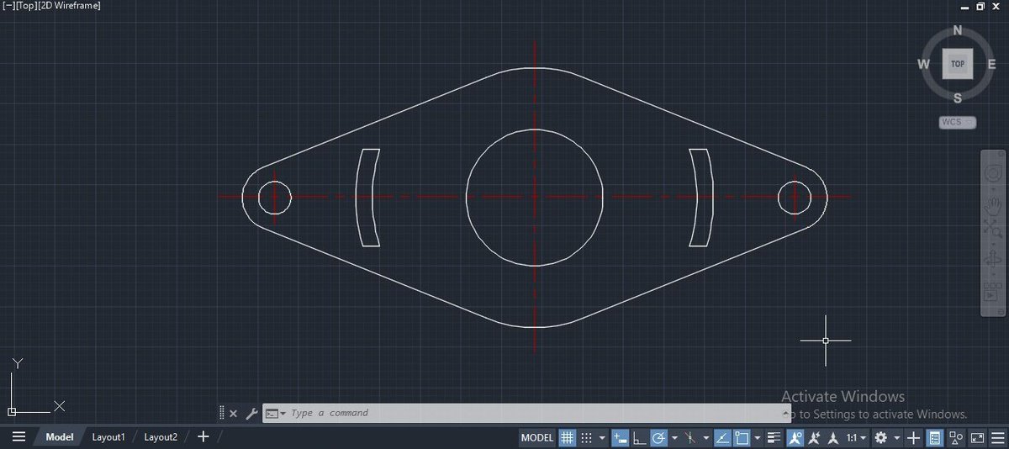Open the 1:1 annotation scale dropdown
1009x449 pixels.
[x=857, y=437]
